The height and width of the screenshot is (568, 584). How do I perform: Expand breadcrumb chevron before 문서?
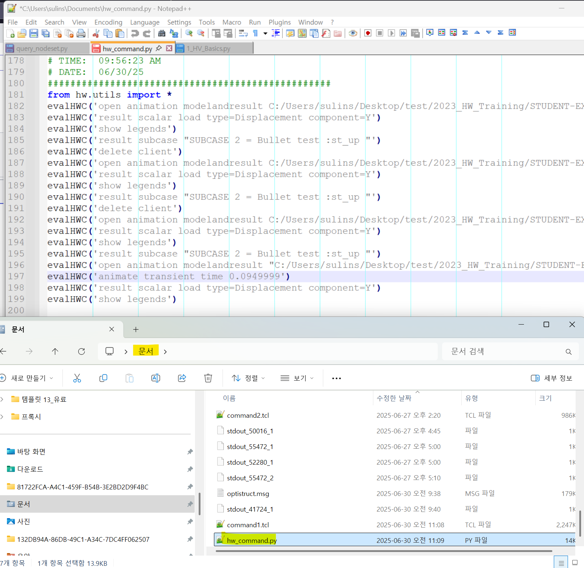coord(126,351)
